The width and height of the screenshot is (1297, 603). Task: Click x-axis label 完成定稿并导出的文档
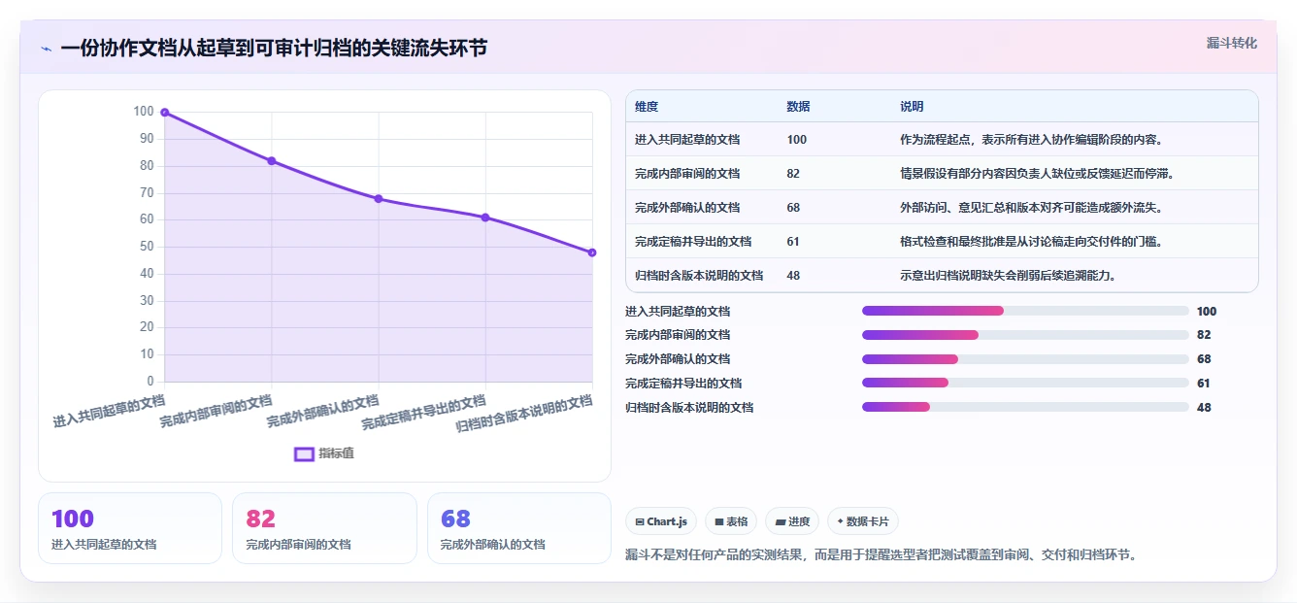(424, 414)
